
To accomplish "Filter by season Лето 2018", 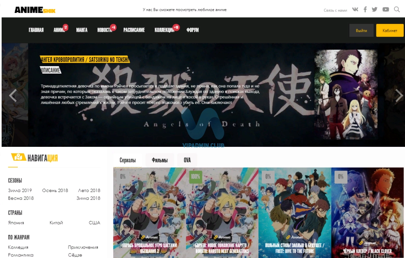I will (89, 191).
